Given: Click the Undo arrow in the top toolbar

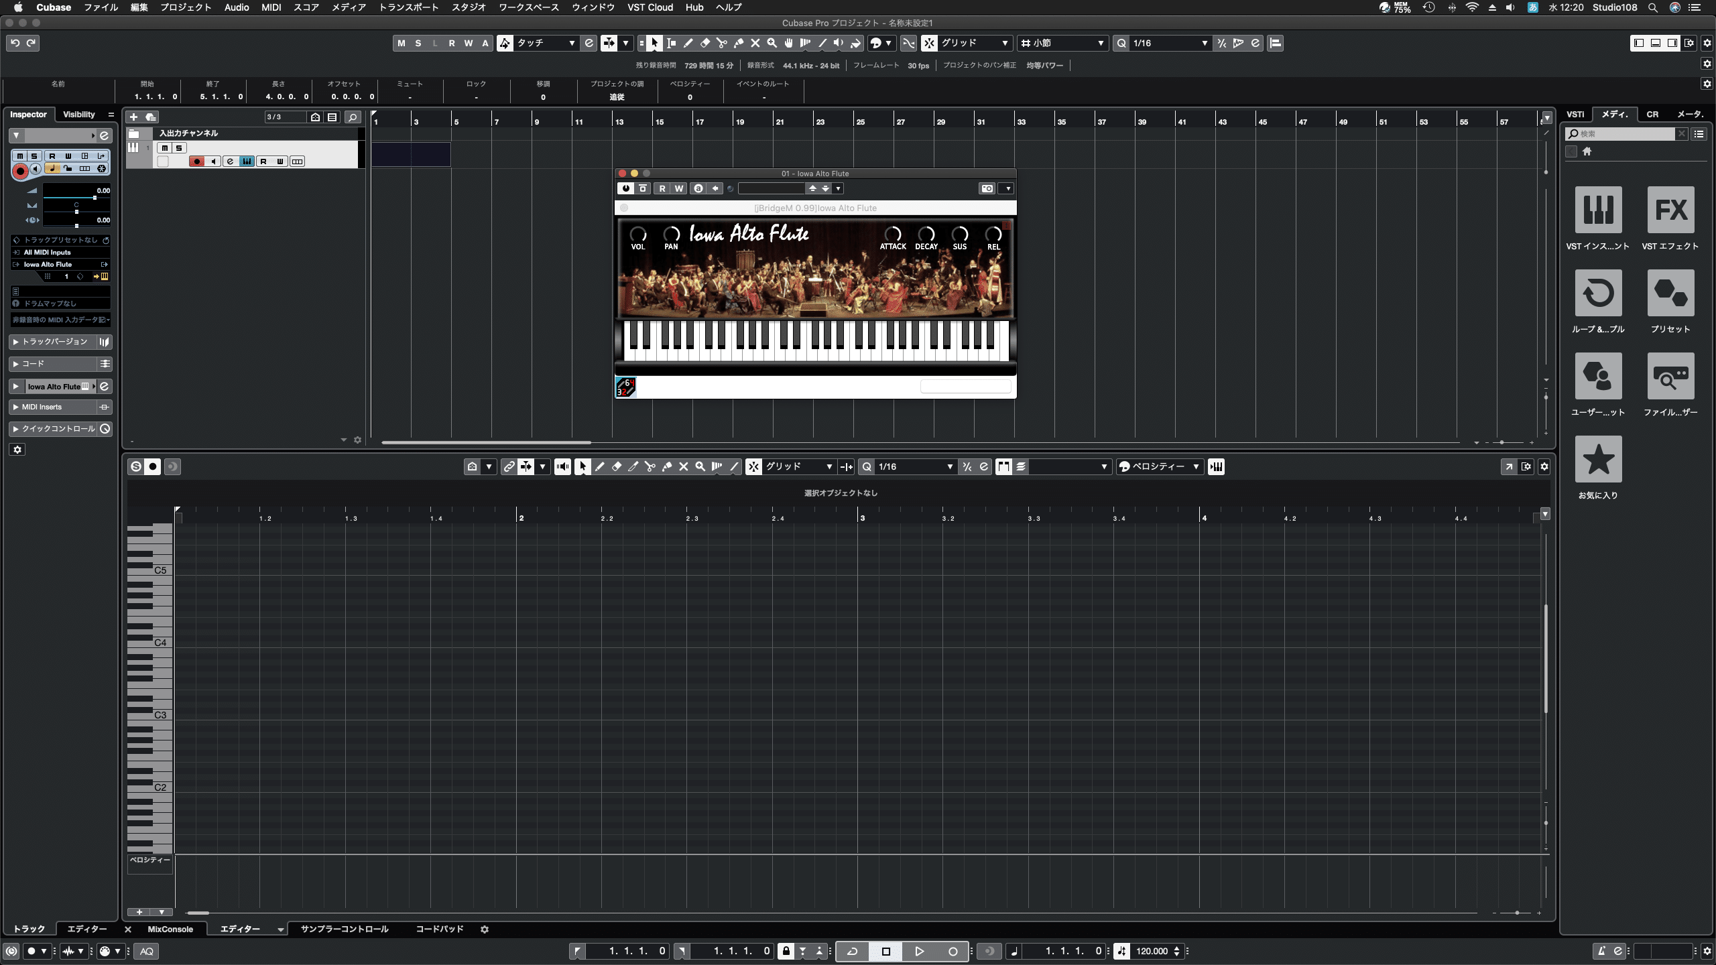Looking at the screenshot, I should tap(15, 43).
